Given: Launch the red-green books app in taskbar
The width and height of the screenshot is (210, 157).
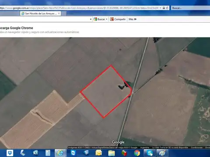Looking at the screenshot, I should 124,153.
